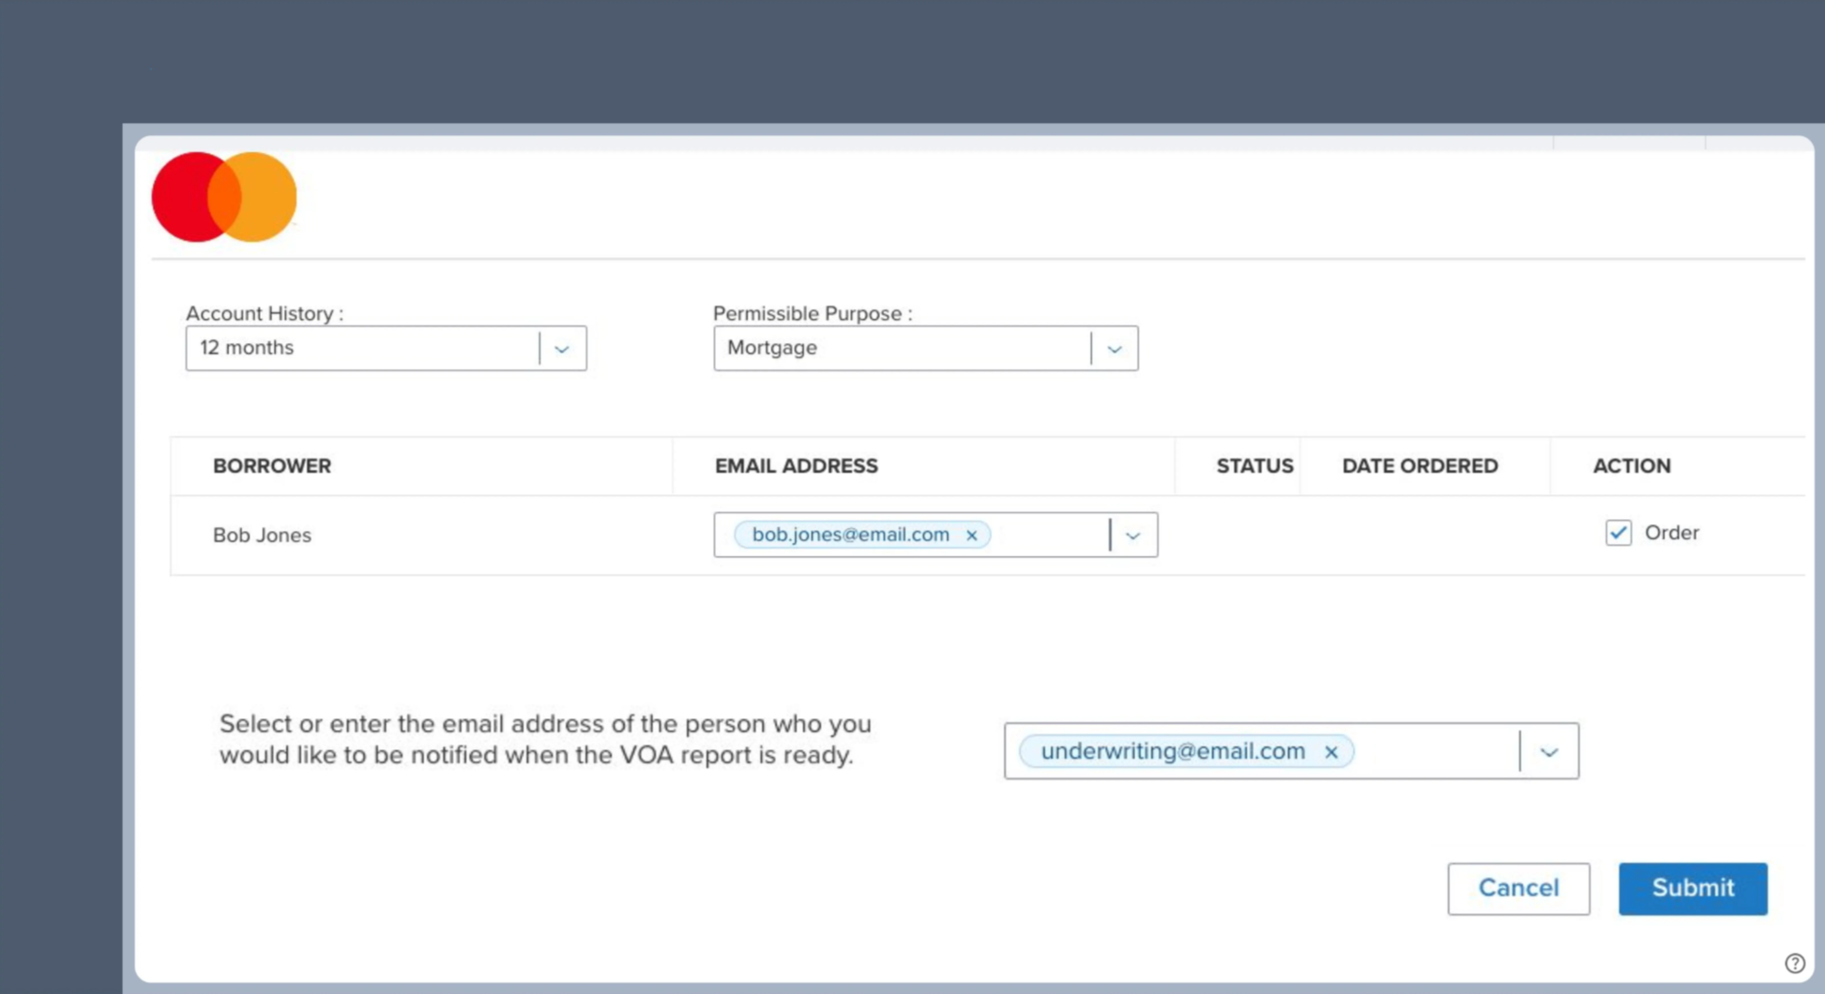Screen dimensions: 1825x994
Task: Click the Cancel button
Action: pyautogui.click(x=1518, y=888)
